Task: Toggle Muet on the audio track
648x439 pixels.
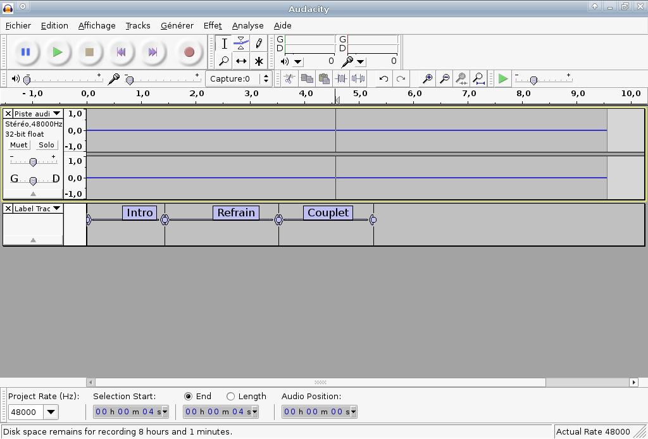Action: point(18,145)
